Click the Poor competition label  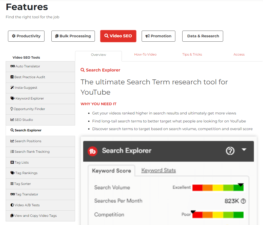tap(186, 214)
